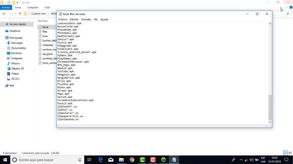Viewport: 293px width, 164px height.
Task: Open Imágenes folder in sidebar
Action: pyautogui.click(x=16, y=58)
